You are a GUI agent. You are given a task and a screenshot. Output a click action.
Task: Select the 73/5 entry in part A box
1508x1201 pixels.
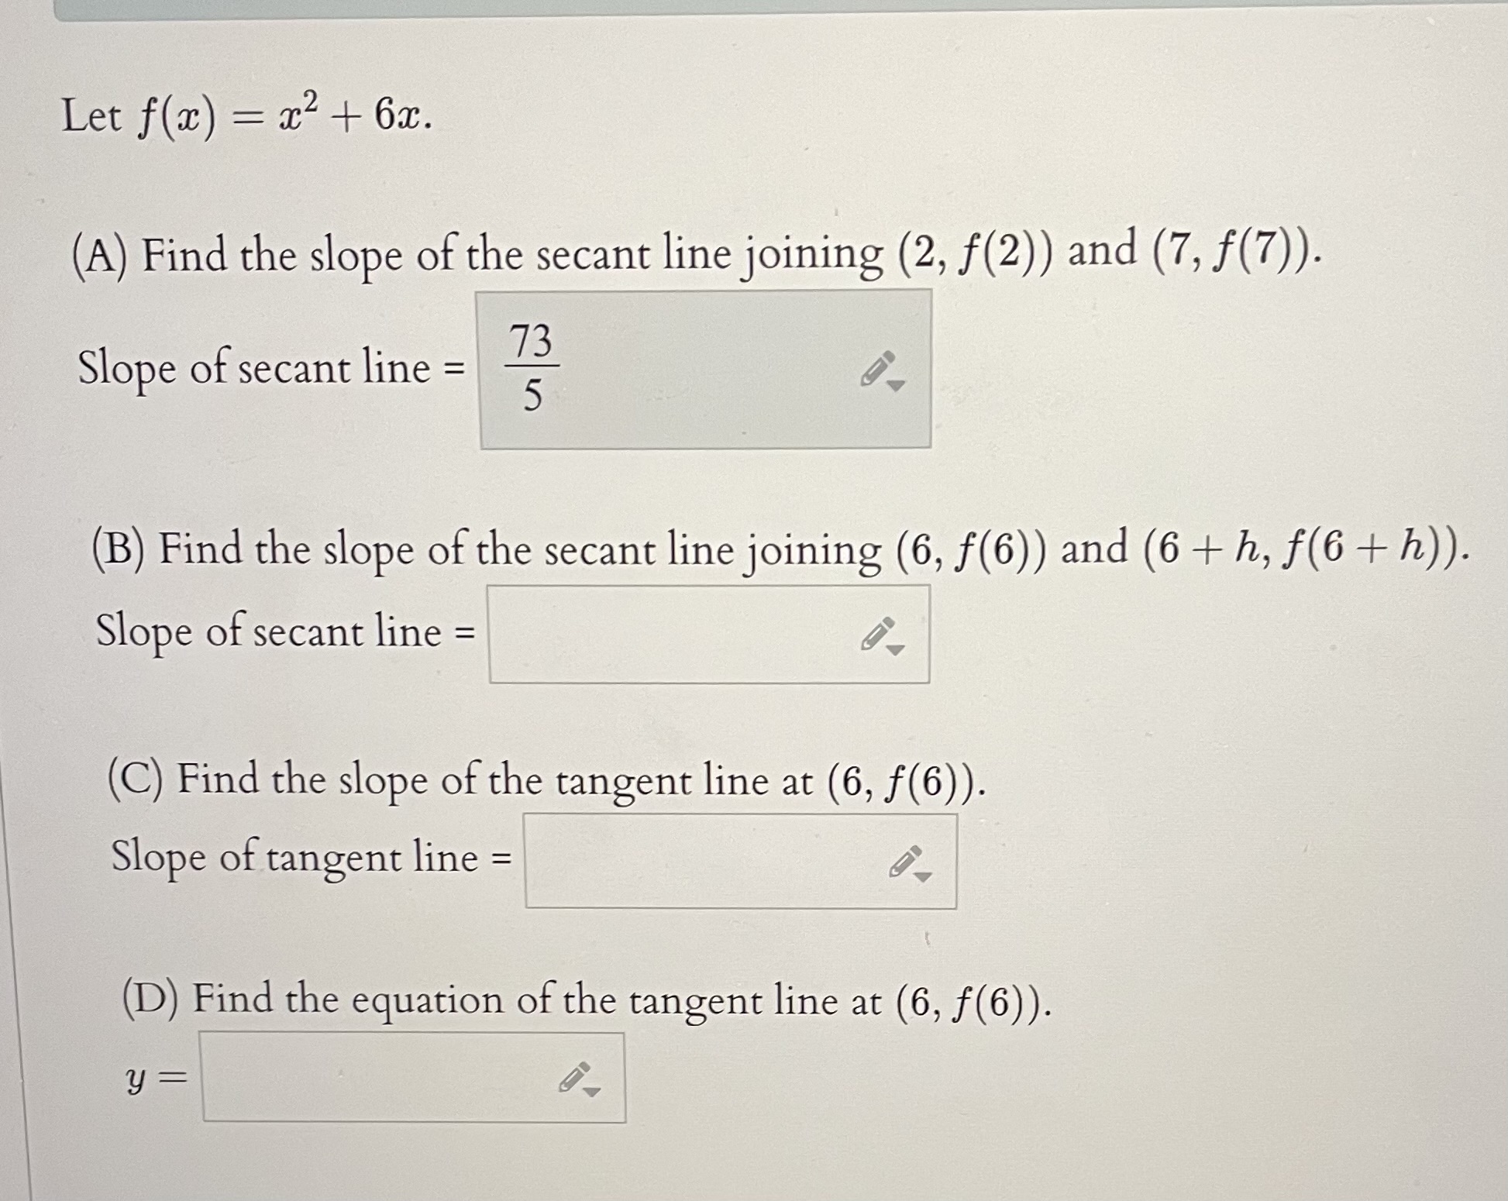coord(535,368)
